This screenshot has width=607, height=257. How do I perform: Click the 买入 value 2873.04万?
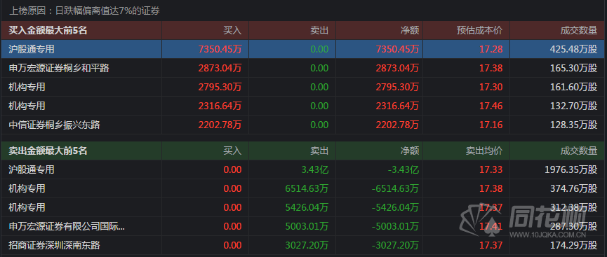(x=220, y=68)
